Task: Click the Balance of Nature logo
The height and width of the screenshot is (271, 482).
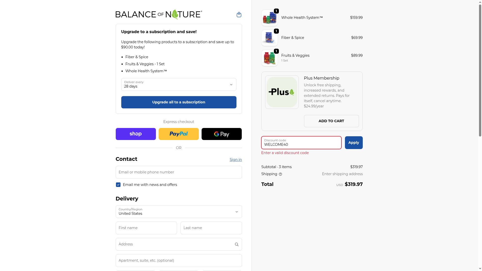Action: (x=159, y=15)
